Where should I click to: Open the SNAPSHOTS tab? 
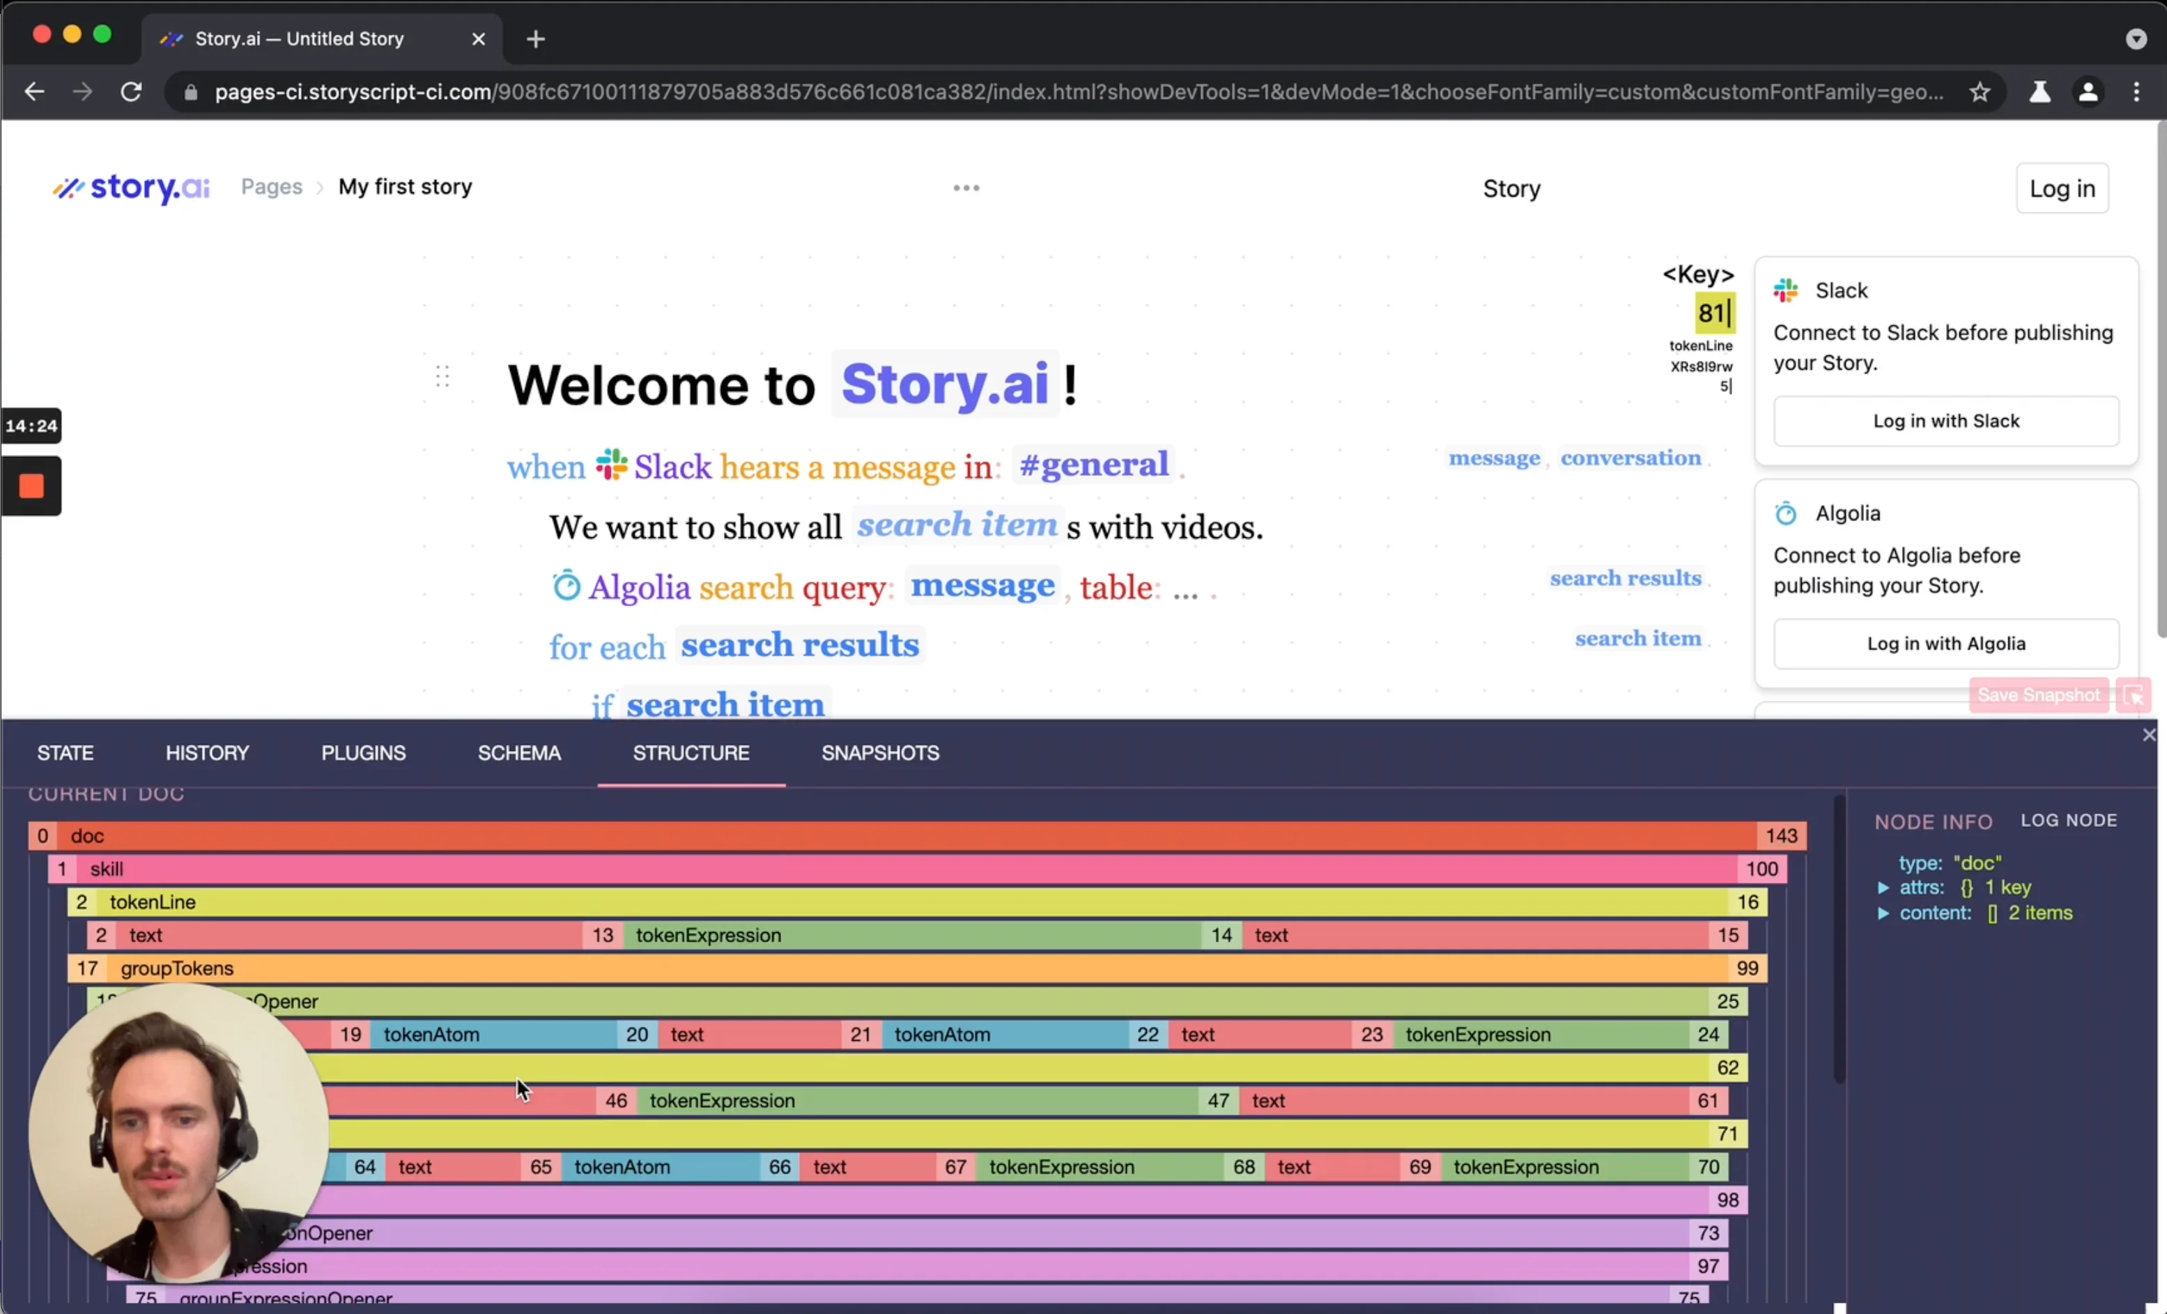click(880, 753)
